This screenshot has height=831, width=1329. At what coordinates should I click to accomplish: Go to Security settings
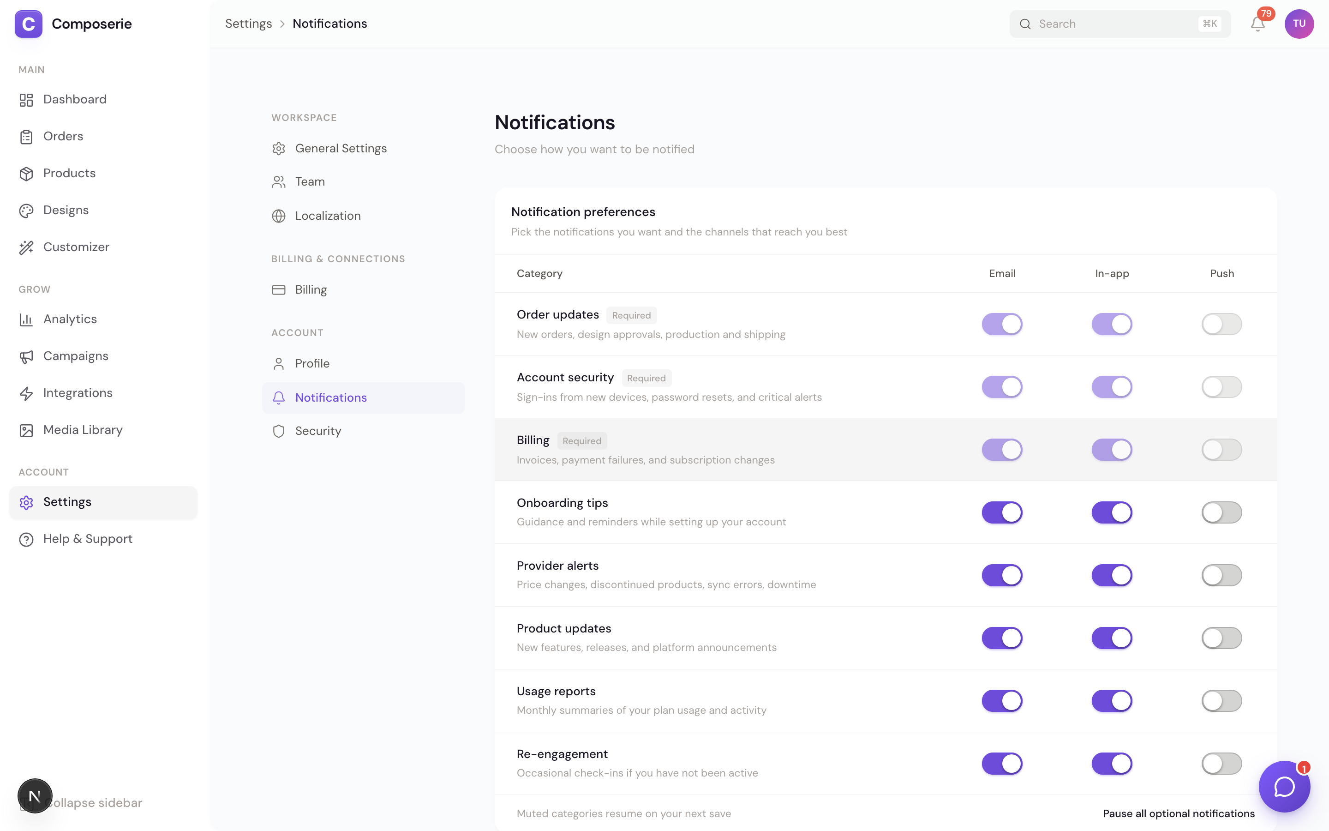[364, 432]
